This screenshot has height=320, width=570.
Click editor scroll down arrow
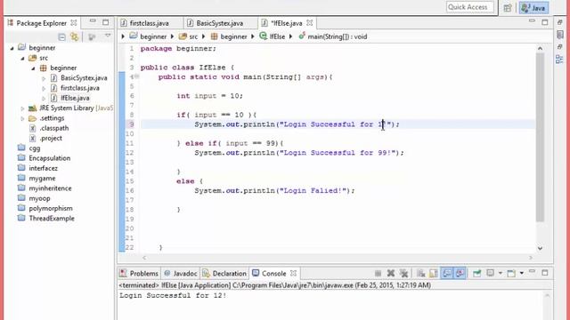[541, 248]
